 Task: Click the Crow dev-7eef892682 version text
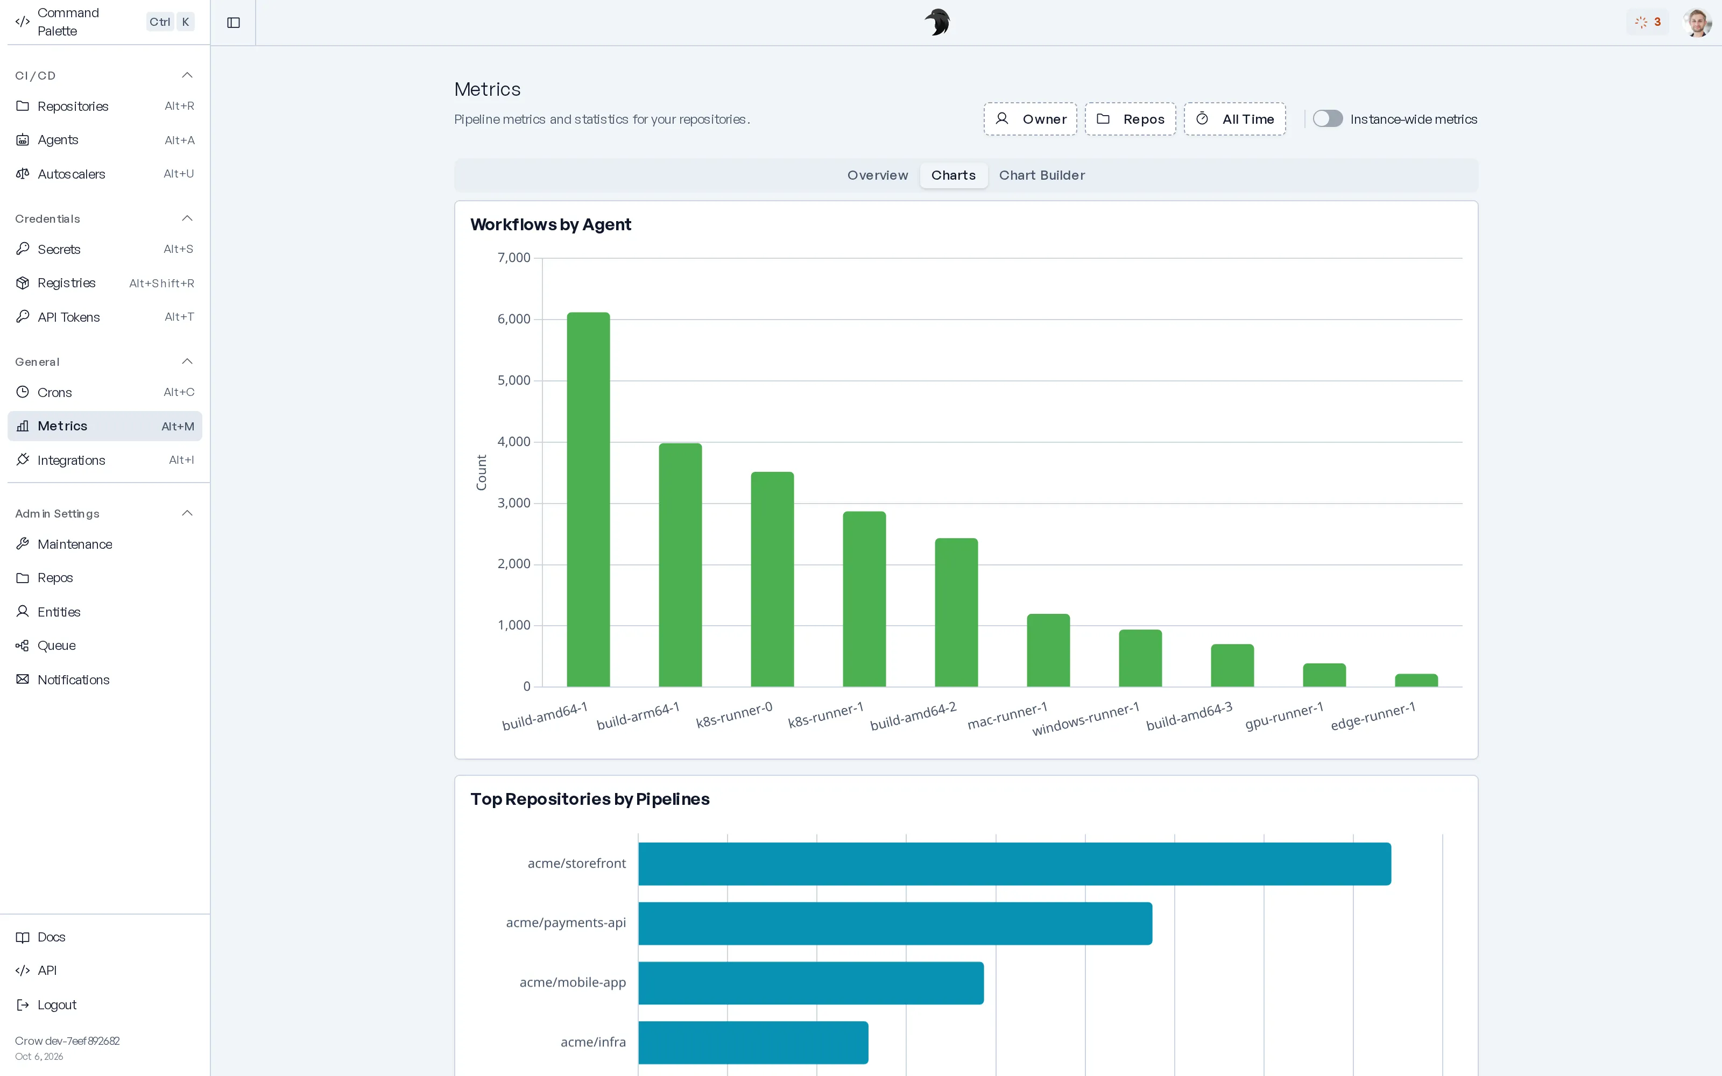point(68,1040)
